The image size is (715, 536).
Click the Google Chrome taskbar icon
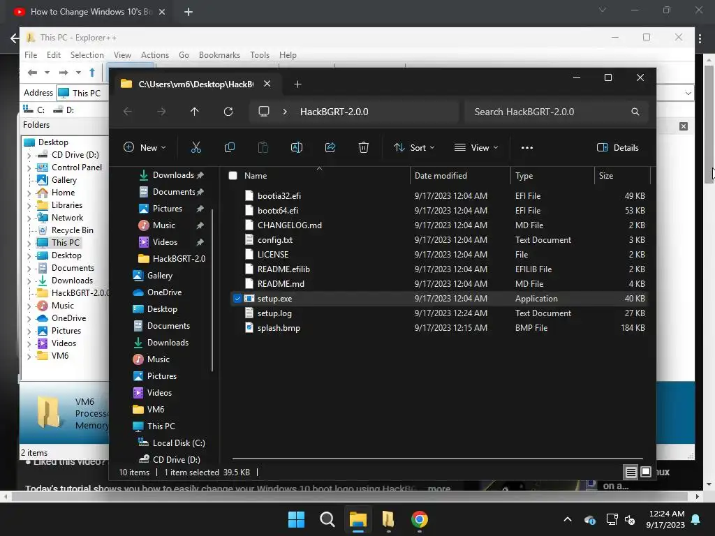click(x=419, y=519)
